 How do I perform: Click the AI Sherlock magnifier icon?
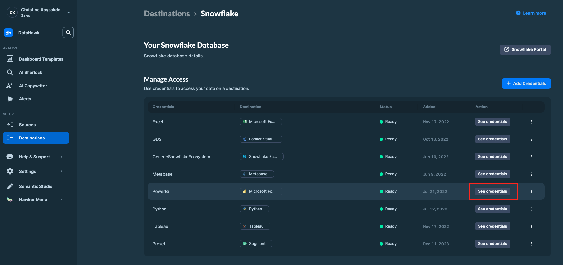10,72
